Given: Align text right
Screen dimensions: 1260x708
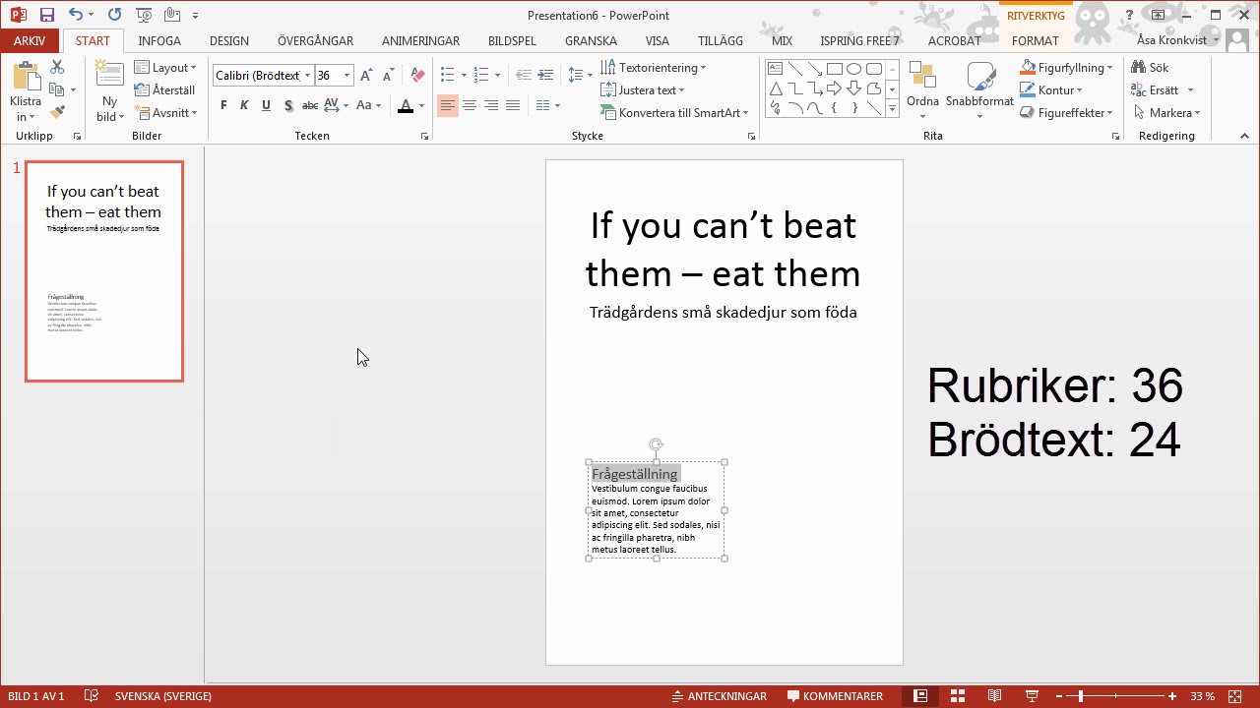Looking at the screenshot, I should 491,105.
